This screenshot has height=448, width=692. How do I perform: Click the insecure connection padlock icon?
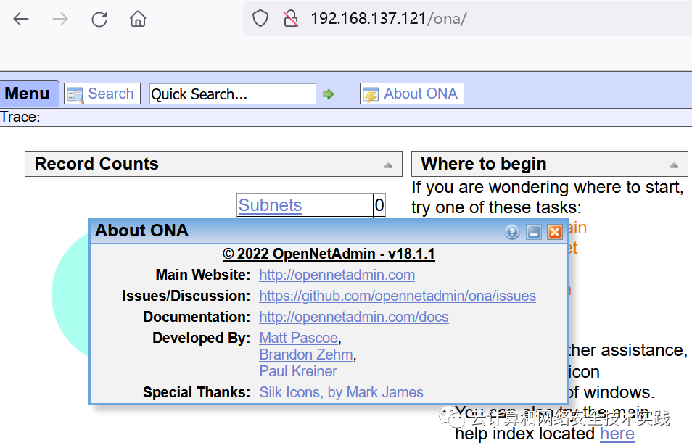click(x=291, y=19)
